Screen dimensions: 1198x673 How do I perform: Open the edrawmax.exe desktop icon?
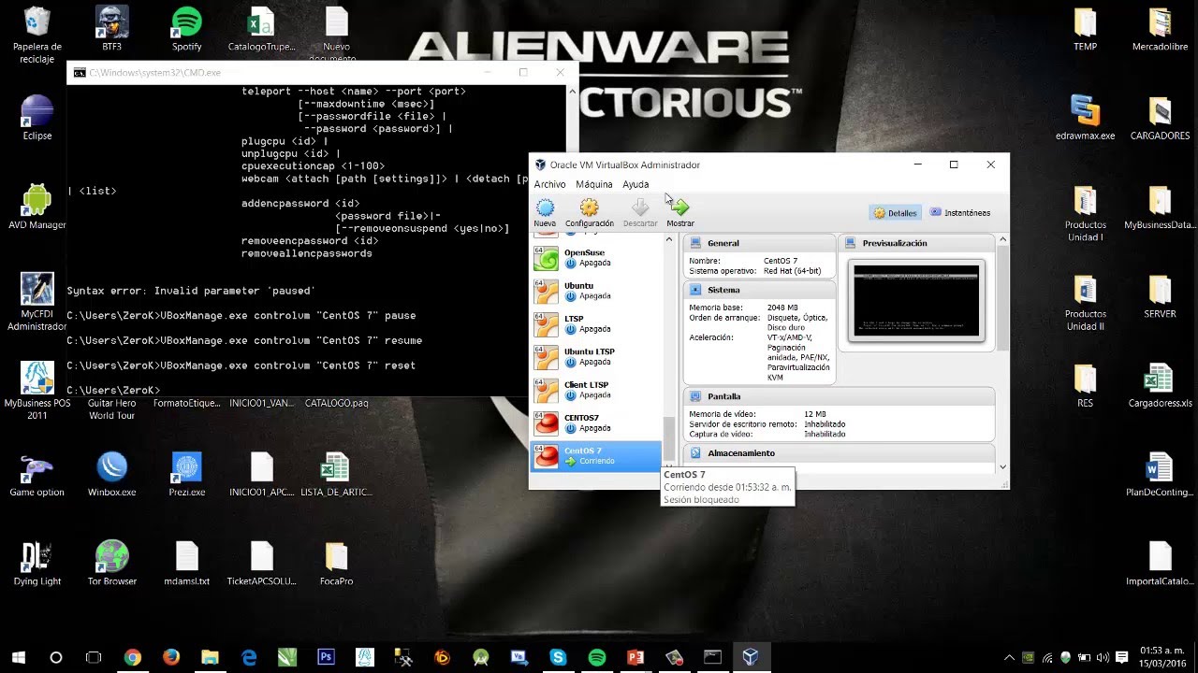click(x=1085, y=118)
